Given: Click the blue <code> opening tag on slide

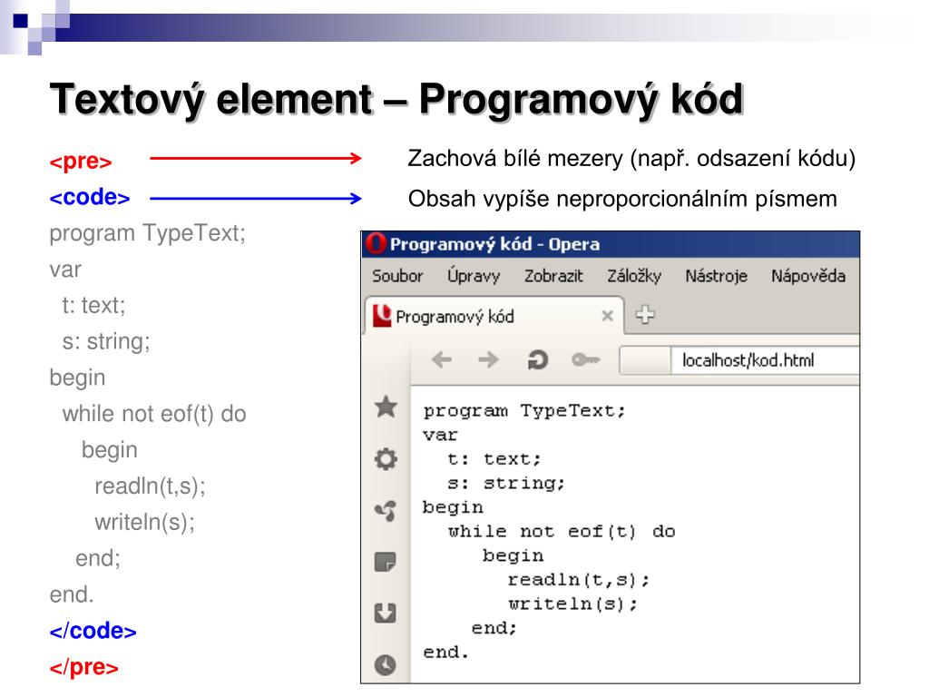Looking at the screenshot, I should point(90,197).
